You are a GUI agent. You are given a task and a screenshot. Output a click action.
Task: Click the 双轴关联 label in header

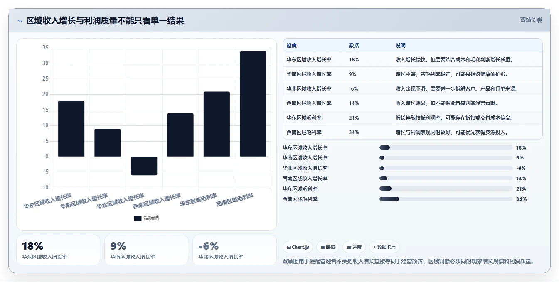pos(531,20)
